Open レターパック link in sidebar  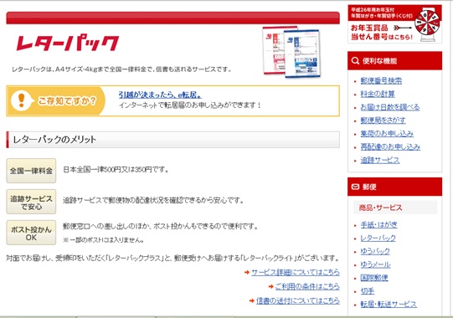click(x=378, y=238)
